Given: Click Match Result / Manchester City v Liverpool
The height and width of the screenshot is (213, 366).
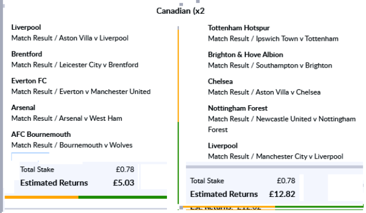Looking at the screenshot, I should click(276, 156).
